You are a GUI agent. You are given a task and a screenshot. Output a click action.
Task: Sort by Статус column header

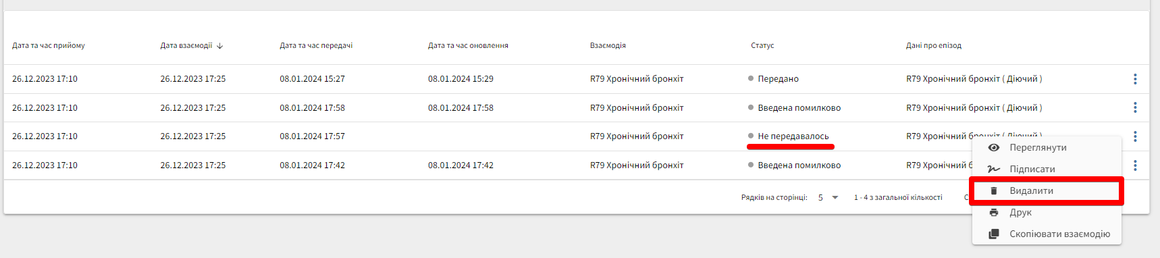762,45
